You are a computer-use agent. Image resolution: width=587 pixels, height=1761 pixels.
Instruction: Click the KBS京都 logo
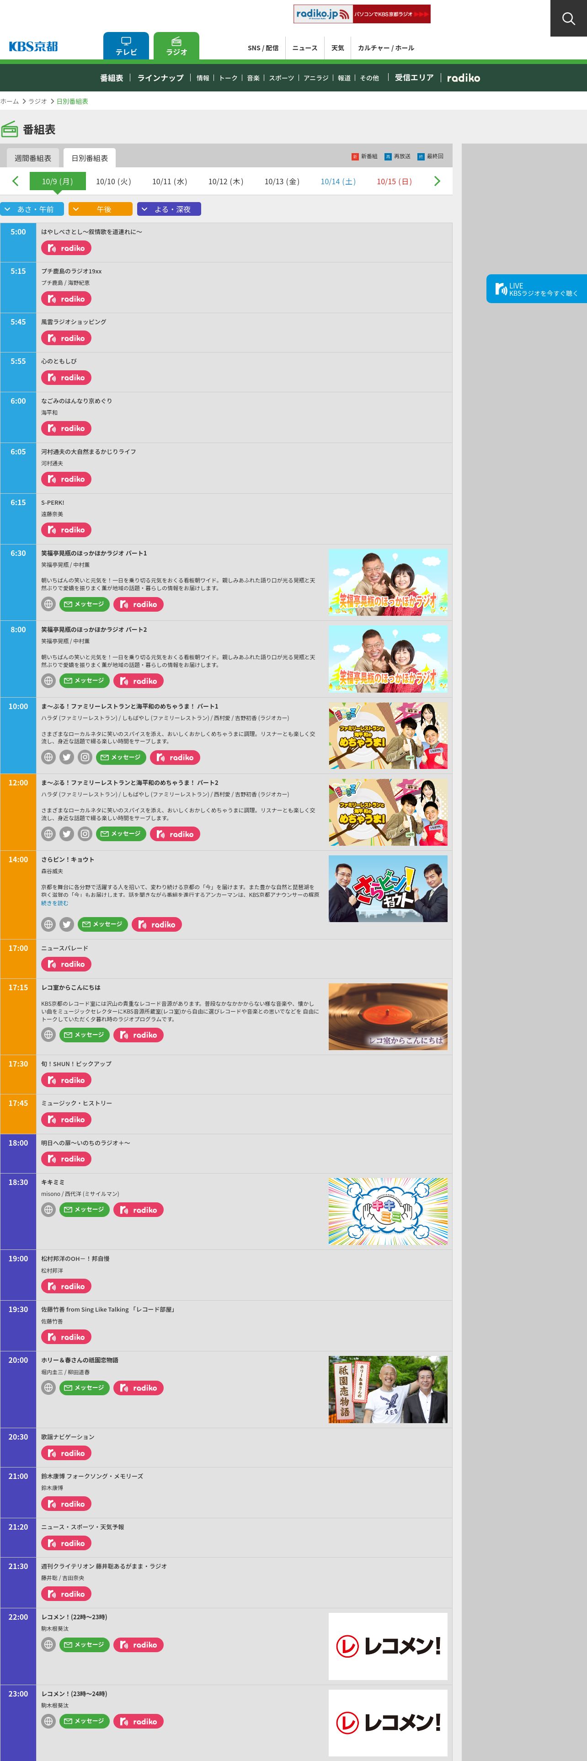tap(33, 47)
